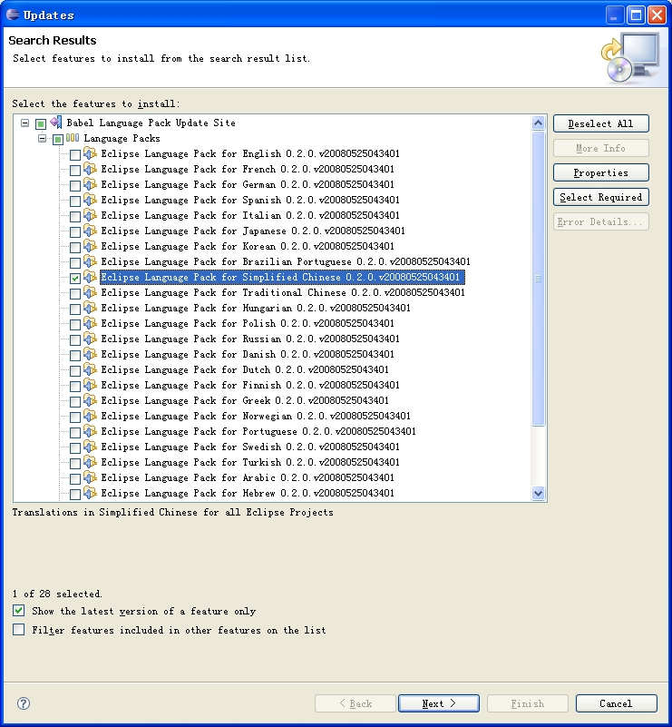Image resolution: width=672 pixels, height=727 pixels.
Task: Click the feature icon for Swedish language pack
Action: click(x=91, y=447)
